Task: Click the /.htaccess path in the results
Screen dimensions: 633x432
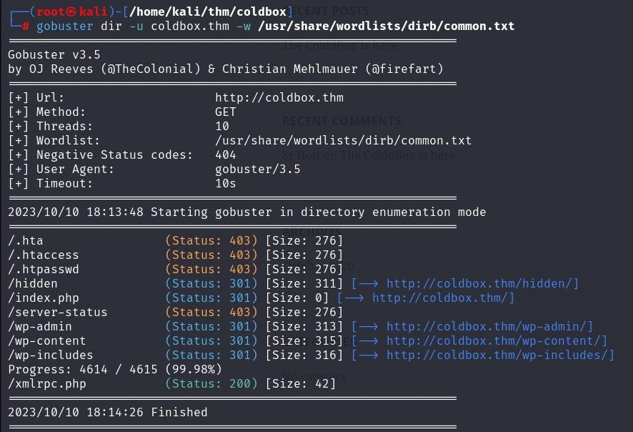Action: coord(44,255)
